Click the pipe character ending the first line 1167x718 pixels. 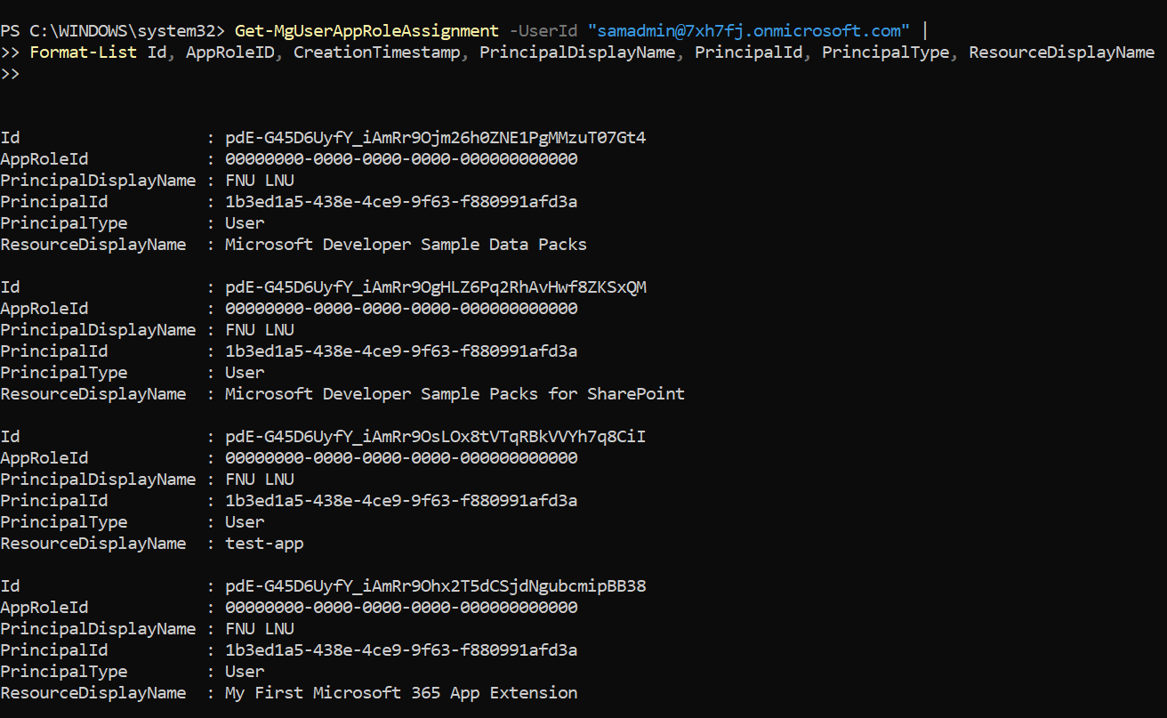coord(926,31)
